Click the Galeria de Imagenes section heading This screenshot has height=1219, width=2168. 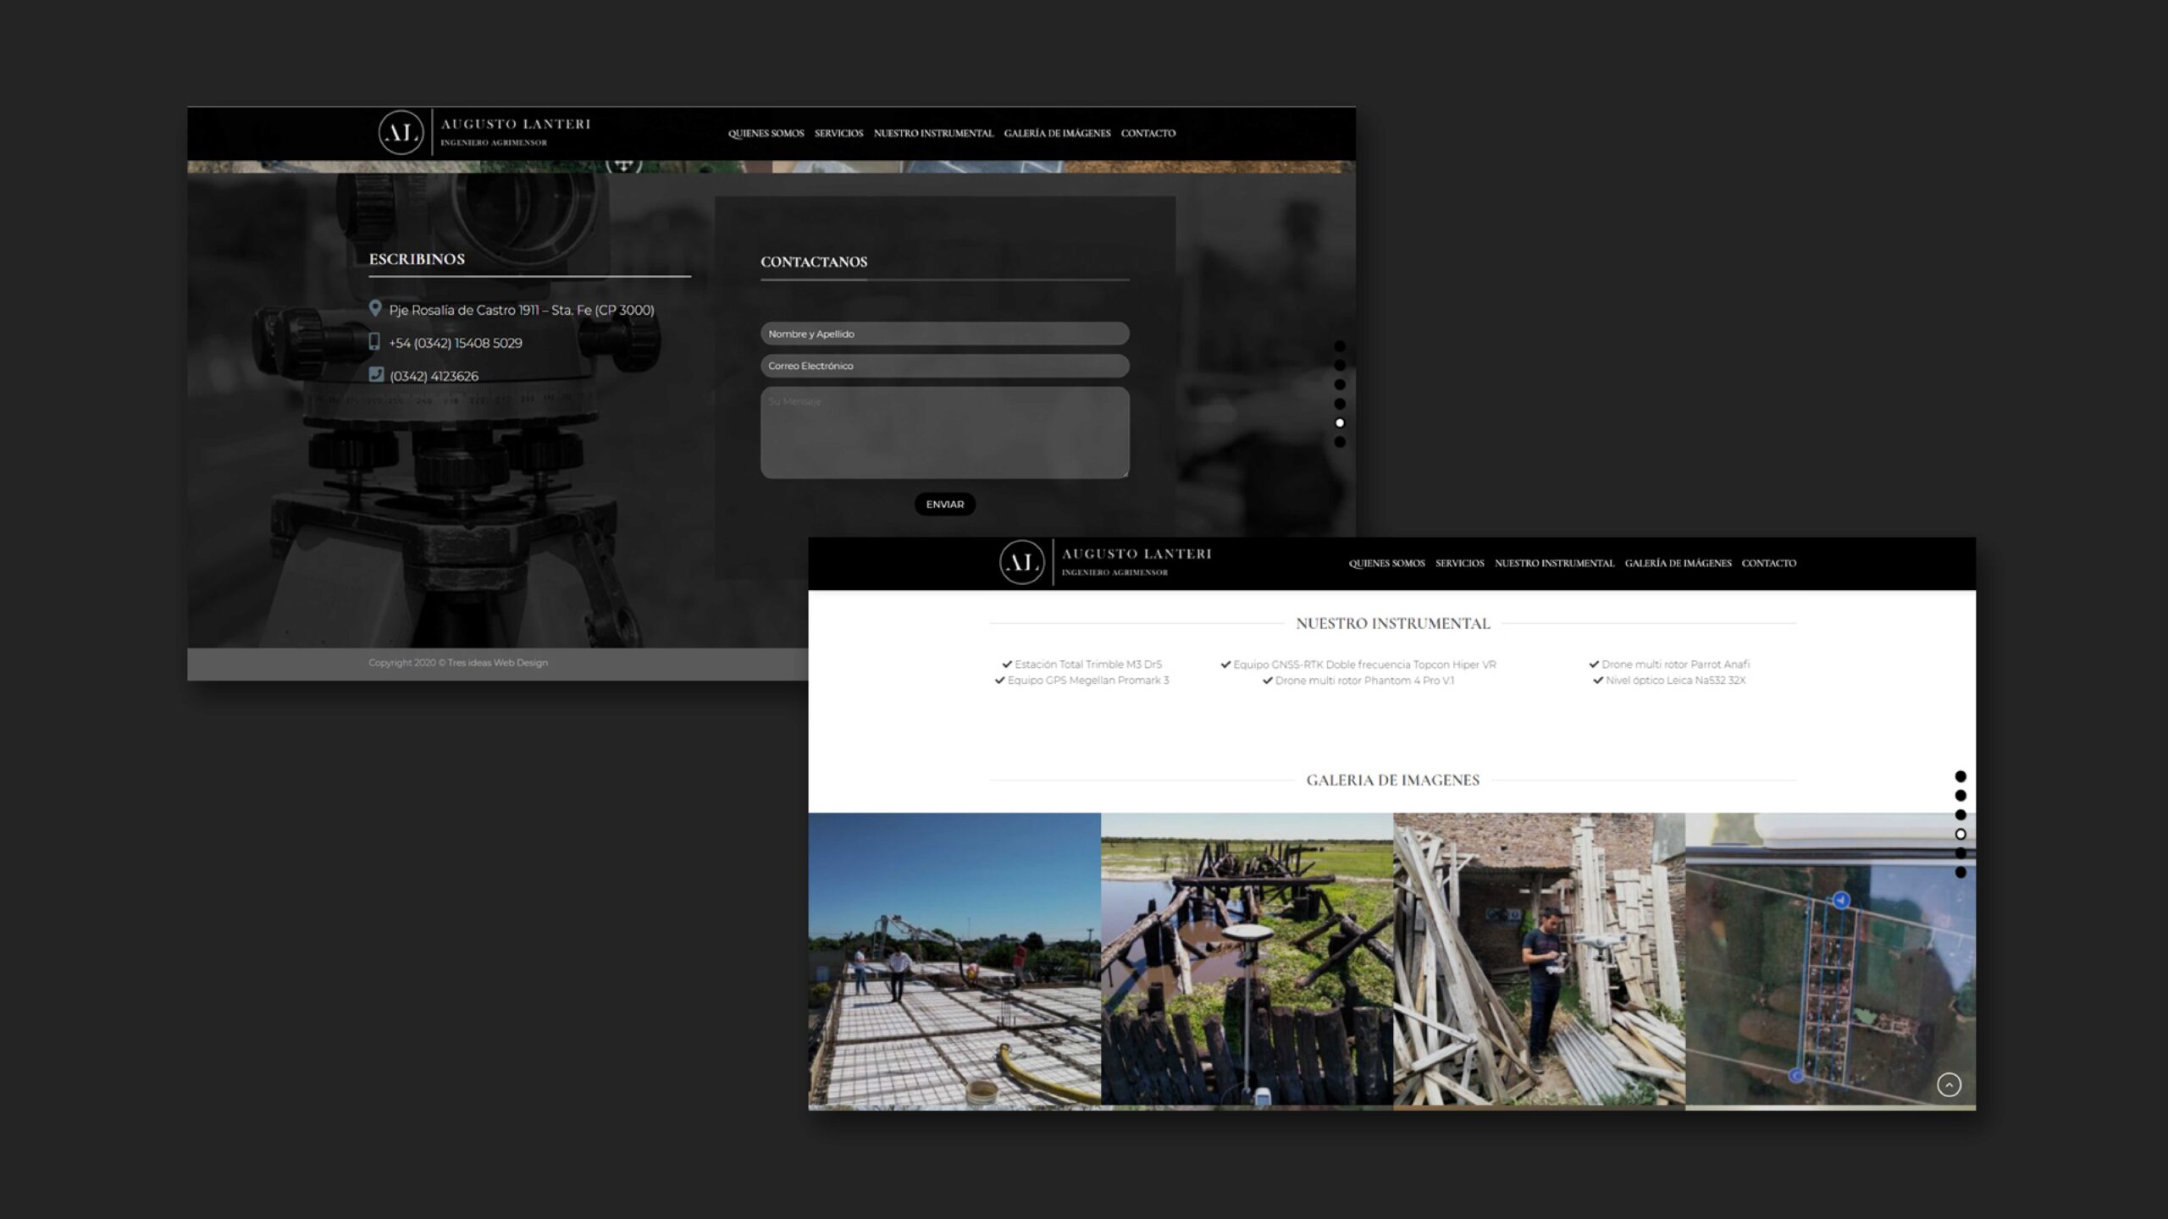pos(1393,780)
